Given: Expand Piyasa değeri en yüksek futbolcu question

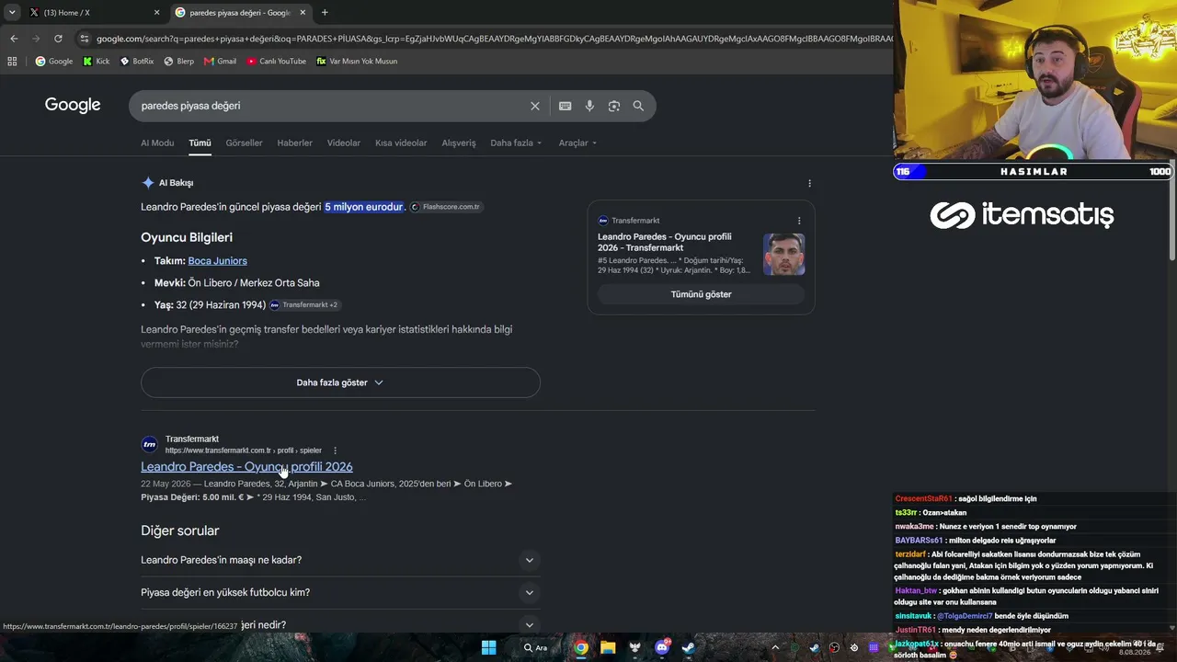Looking at the screenshot, I should (x=340, y=593).
